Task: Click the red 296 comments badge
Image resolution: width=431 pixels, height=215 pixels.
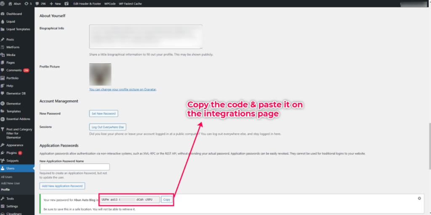Action: tap(26, 71)
